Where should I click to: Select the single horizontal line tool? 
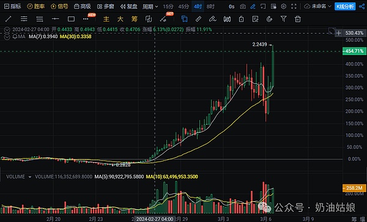[x=55, y=19]
